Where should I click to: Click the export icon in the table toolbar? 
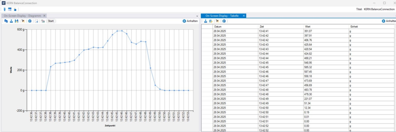click(x=206, y=21)
